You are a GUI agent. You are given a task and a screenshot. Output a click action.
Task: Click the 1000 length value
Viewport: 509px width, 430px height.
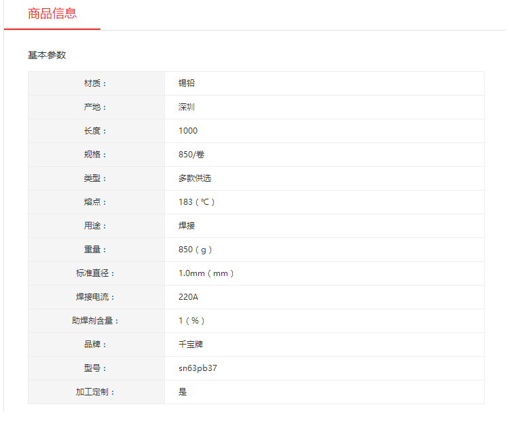point(188,131)
